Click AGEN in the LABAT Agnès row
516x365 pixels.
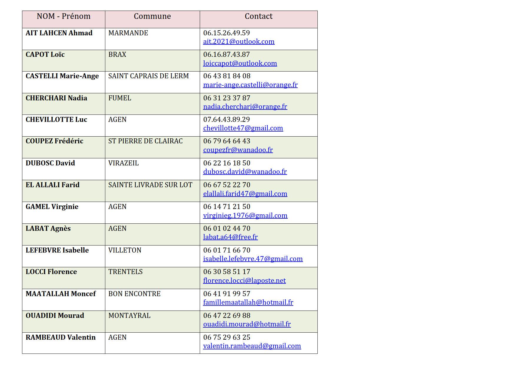pos(117,228)
